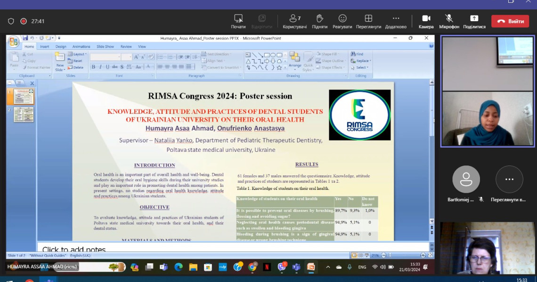
Task: Click the Reset slide icon
Action: pyautogui.click(x=75, y=61)
